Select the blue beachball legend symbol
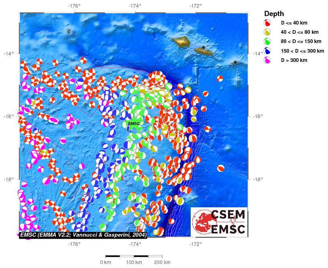 [x=267, y=51]
